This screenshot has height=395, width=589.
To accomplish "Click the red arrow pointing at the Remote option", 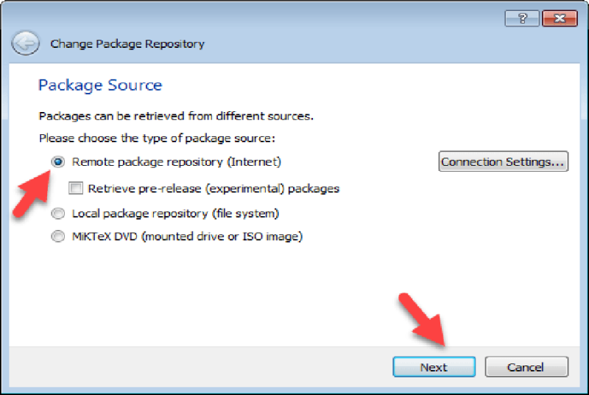I will 32,194.
